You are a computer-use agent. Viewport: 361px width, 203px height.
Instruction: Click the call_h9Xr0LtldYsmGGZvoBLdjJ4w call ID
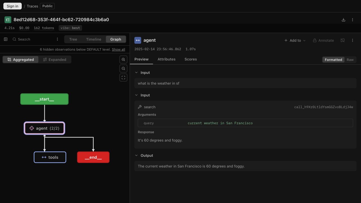323,107
